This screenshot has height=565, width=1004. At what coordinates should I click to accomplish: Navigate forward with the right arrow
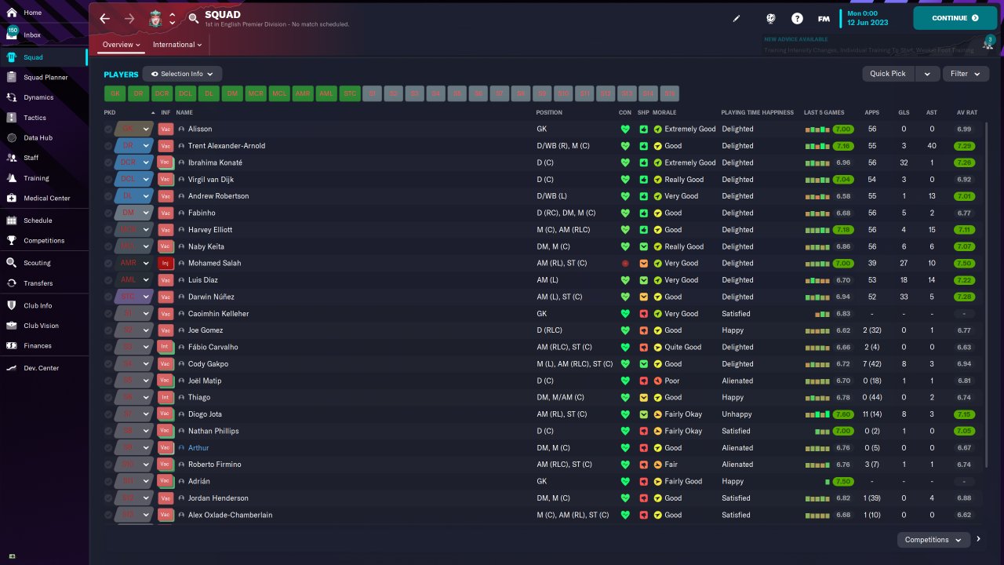coord(130,18)
